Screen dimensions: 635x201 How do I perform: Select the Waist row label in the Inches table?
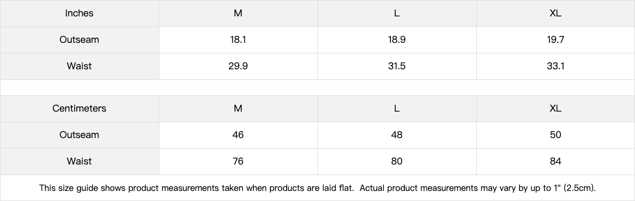[x=79, y=66]
